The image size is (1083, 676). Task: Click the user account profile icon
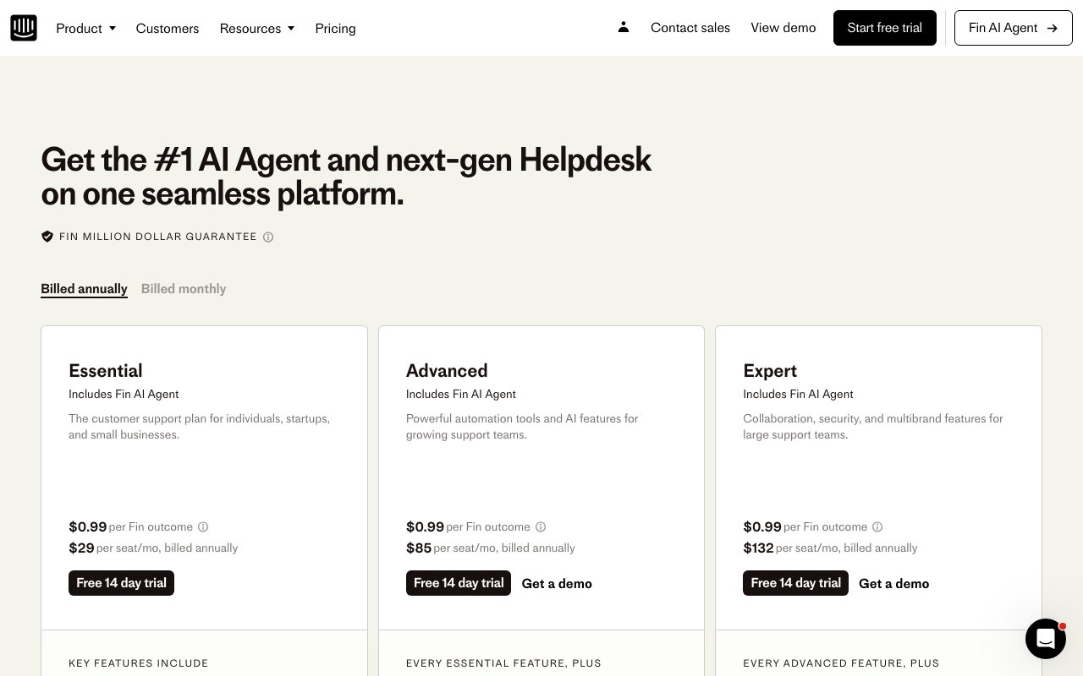tap(624, 27)
